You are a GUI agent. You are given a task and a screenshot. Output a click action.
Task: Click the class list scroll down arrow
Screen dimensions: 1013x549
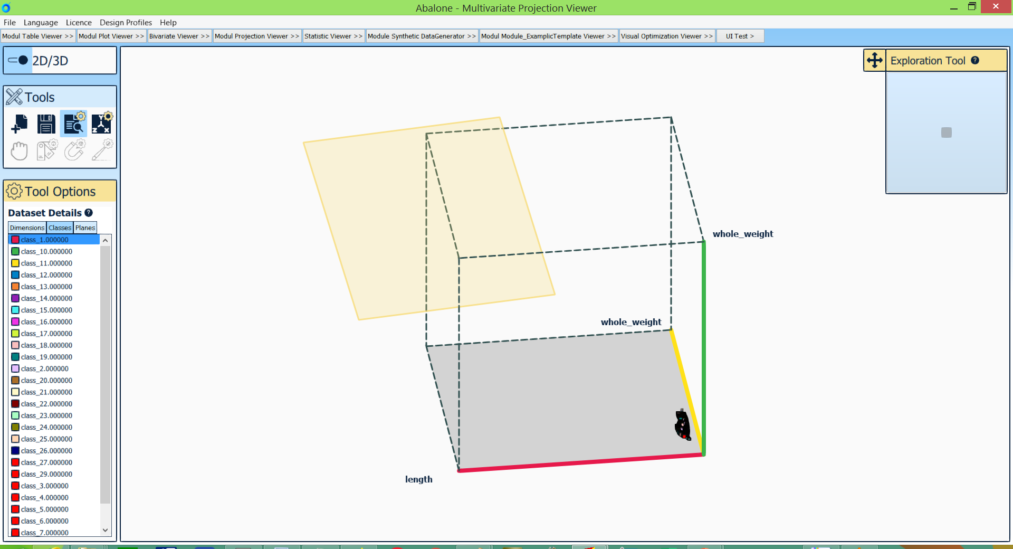106,530
